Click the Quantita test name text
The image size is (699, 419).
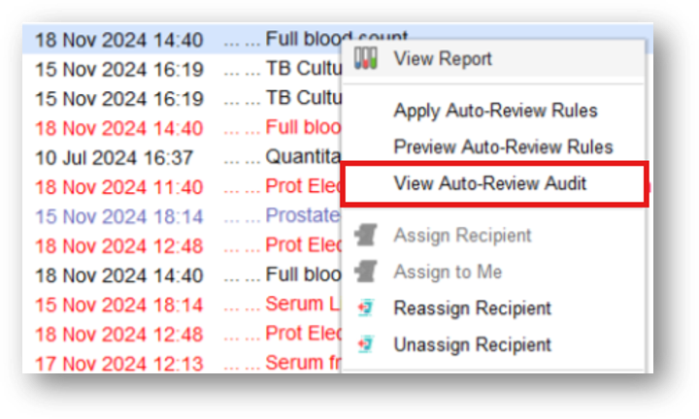coord(304,157)
